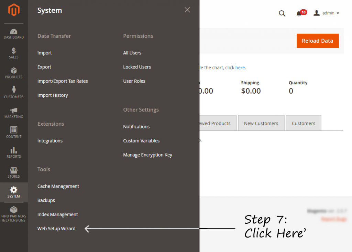Open Locked Users

[x=137, y=67]
